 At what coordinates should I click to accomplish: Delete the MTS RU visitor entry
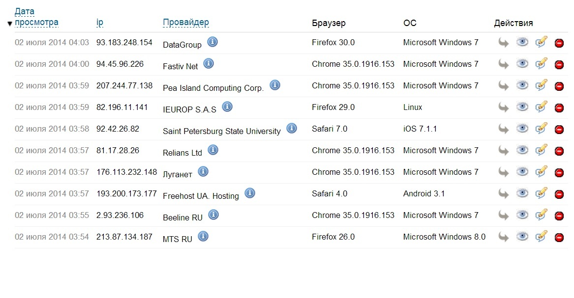click(559, 237)
